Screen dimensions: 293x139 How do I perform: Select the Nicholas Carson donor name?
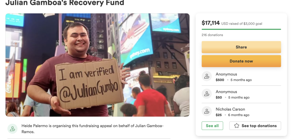[231, 109]
